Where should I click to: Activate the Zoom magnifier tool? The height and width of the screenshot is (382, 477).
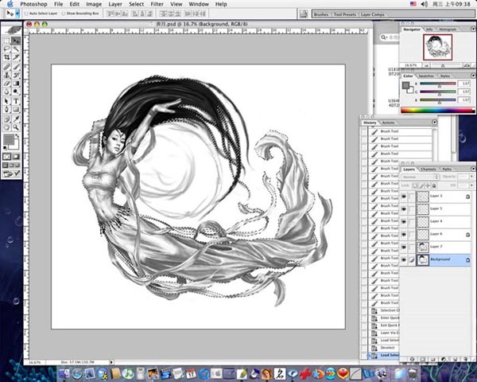tap(16, 126)
